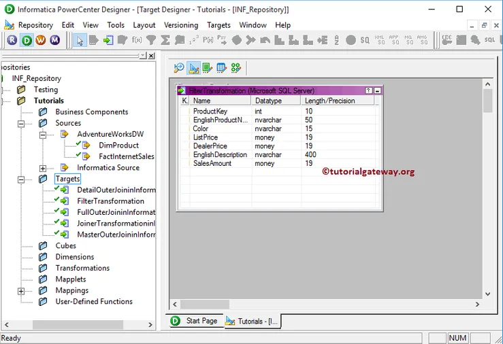This screenshot has height=344, width=503.
Task: Select DimProduct source in navigator
Action: pyautogui.click(x=118, y=145)
